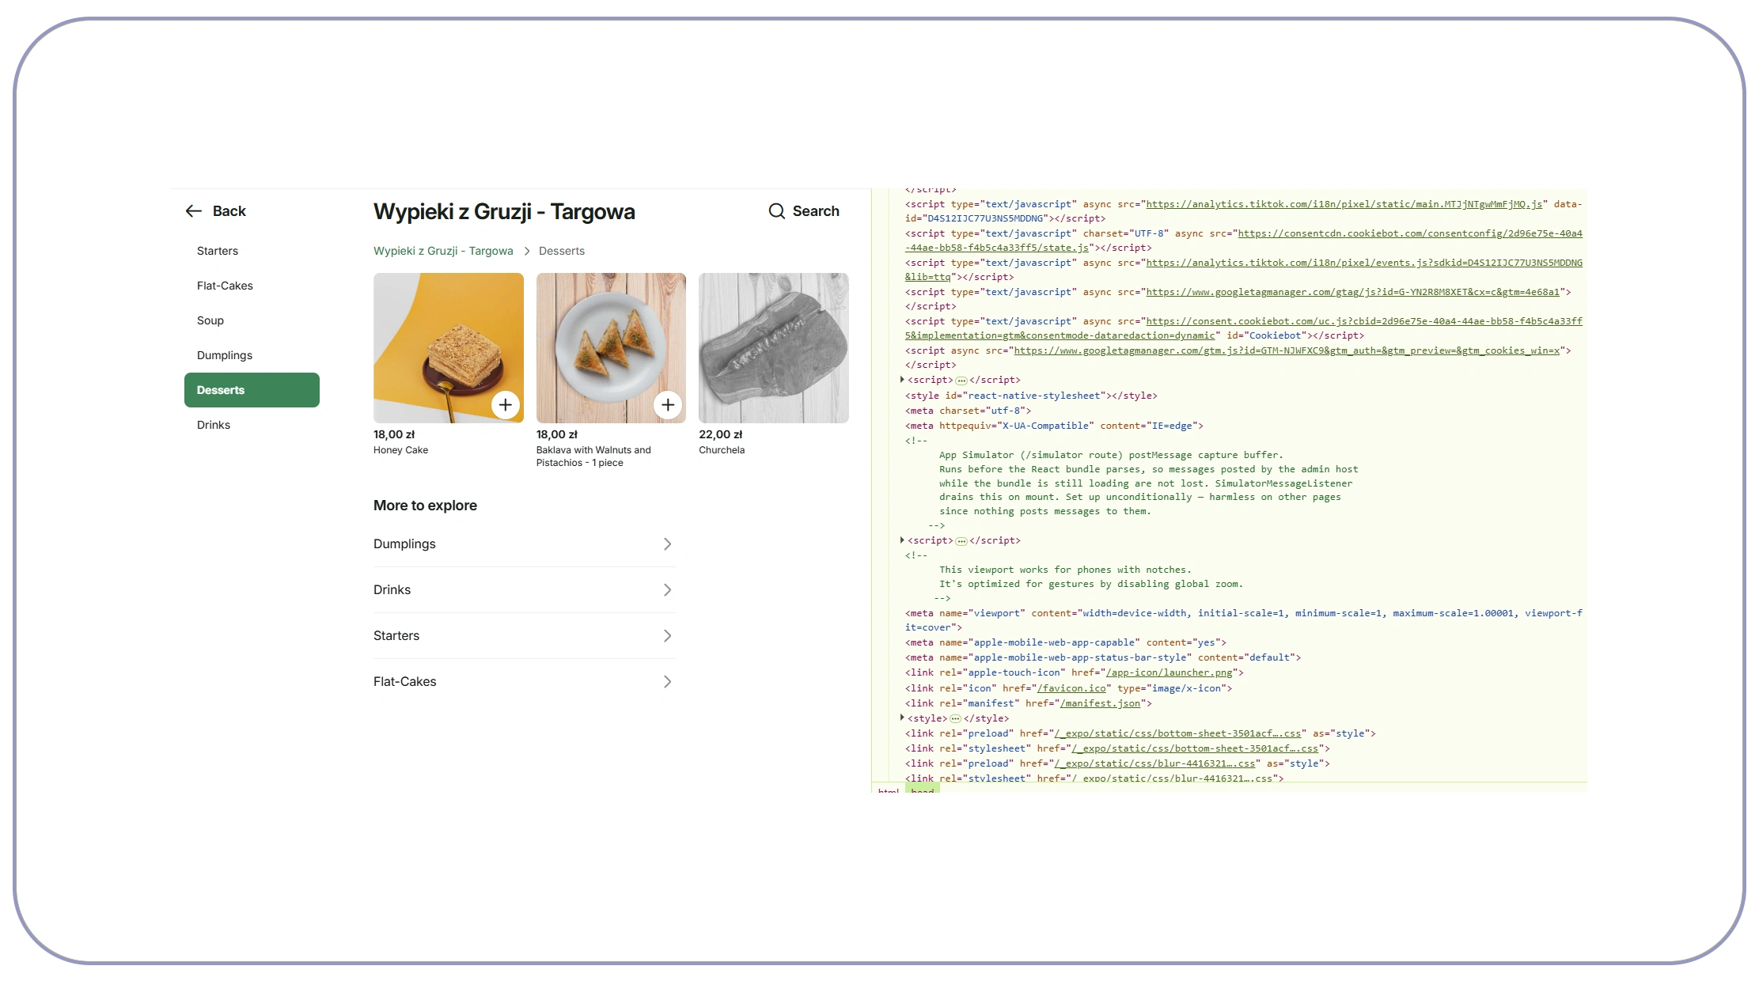Click Starters row in More to explore
1759x981 pixels.
[524, 636]
